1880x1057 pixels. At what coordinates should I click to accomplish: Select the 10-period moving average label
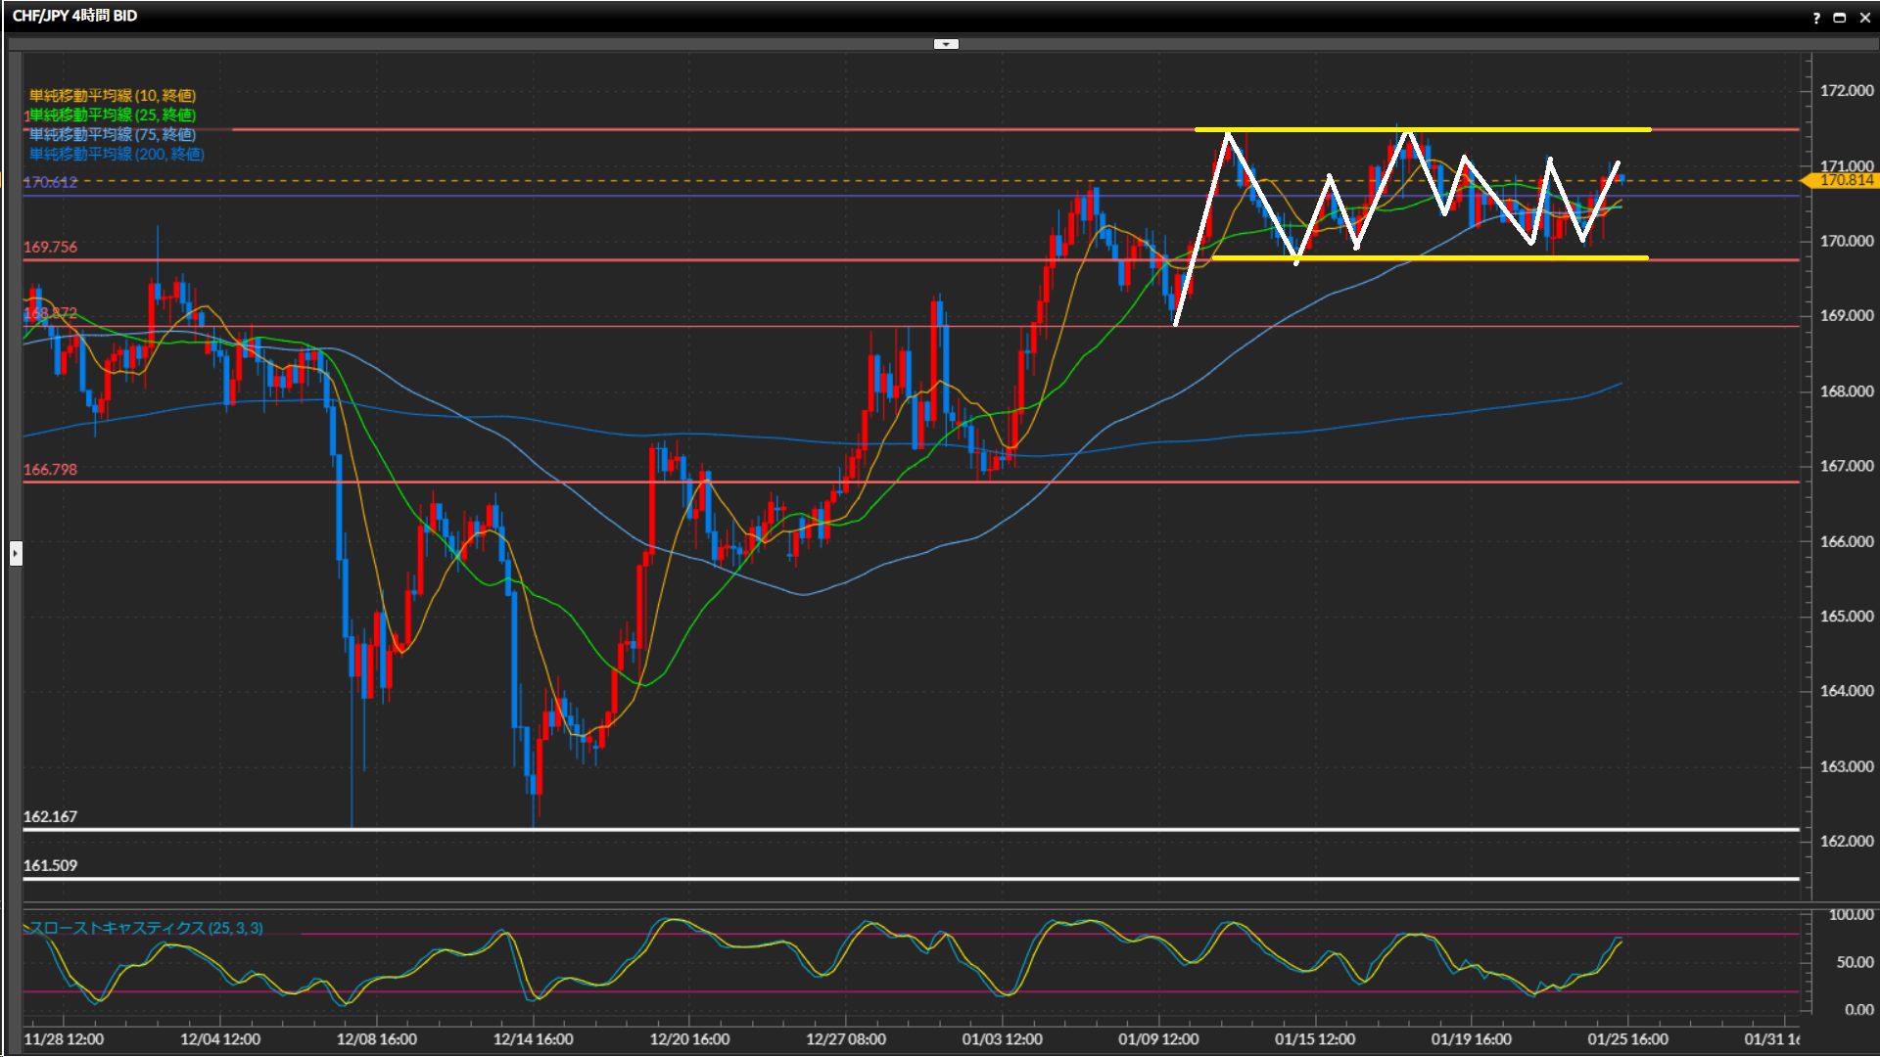coord(112,96)
